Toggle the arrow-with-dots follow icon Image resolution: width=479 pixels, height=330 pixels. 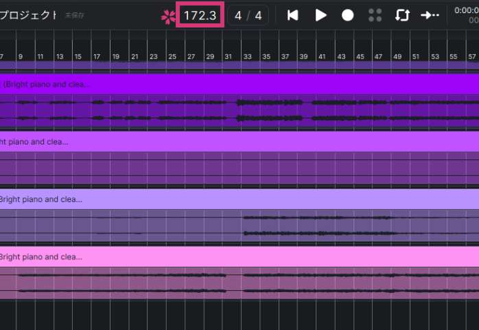[x=430, y=15]
